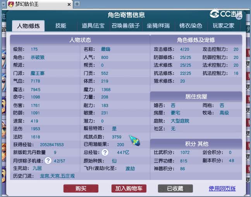
Task: Select the 梦幻估价王 browser tab title
Action: [x=27, y=4]
